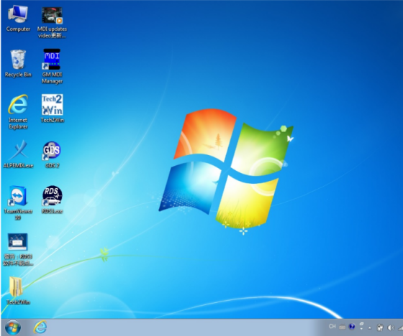The height and width of the screenshot is (336, 403).
Task: Click the CH input language indicator
Action: [332, 327]
